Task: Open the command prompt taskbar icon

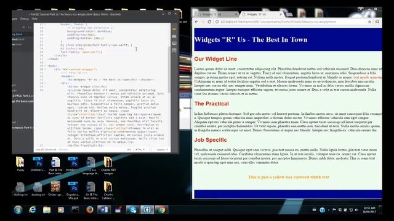Action: (x=75, y=209)
